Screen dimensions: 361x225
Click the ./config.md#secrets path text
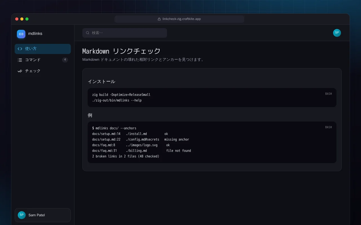pyautogui.click(x=142, y=139)
